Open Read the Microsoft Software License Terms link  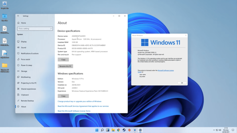pyautogui.click(x=74, y=111)
